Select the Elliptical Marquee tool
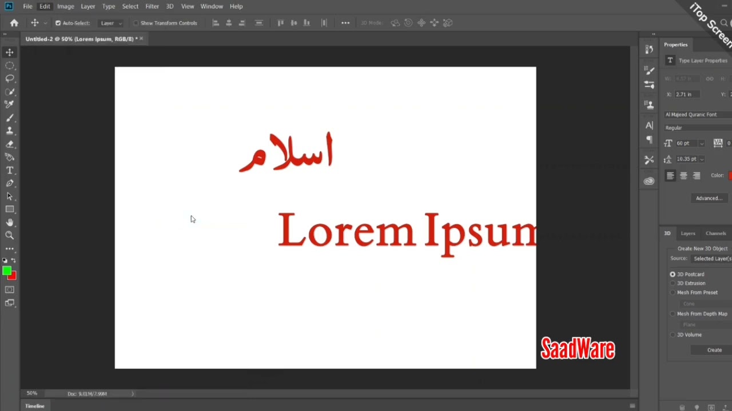This screenshot has height=411, width=732. 10,66
